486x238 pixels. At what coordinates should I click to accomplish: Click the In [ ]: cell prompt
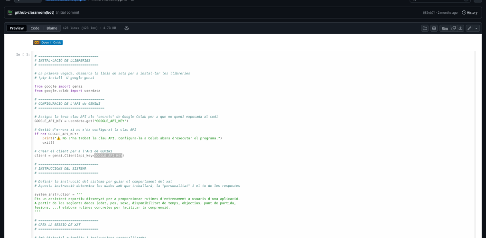click(23, 55)
